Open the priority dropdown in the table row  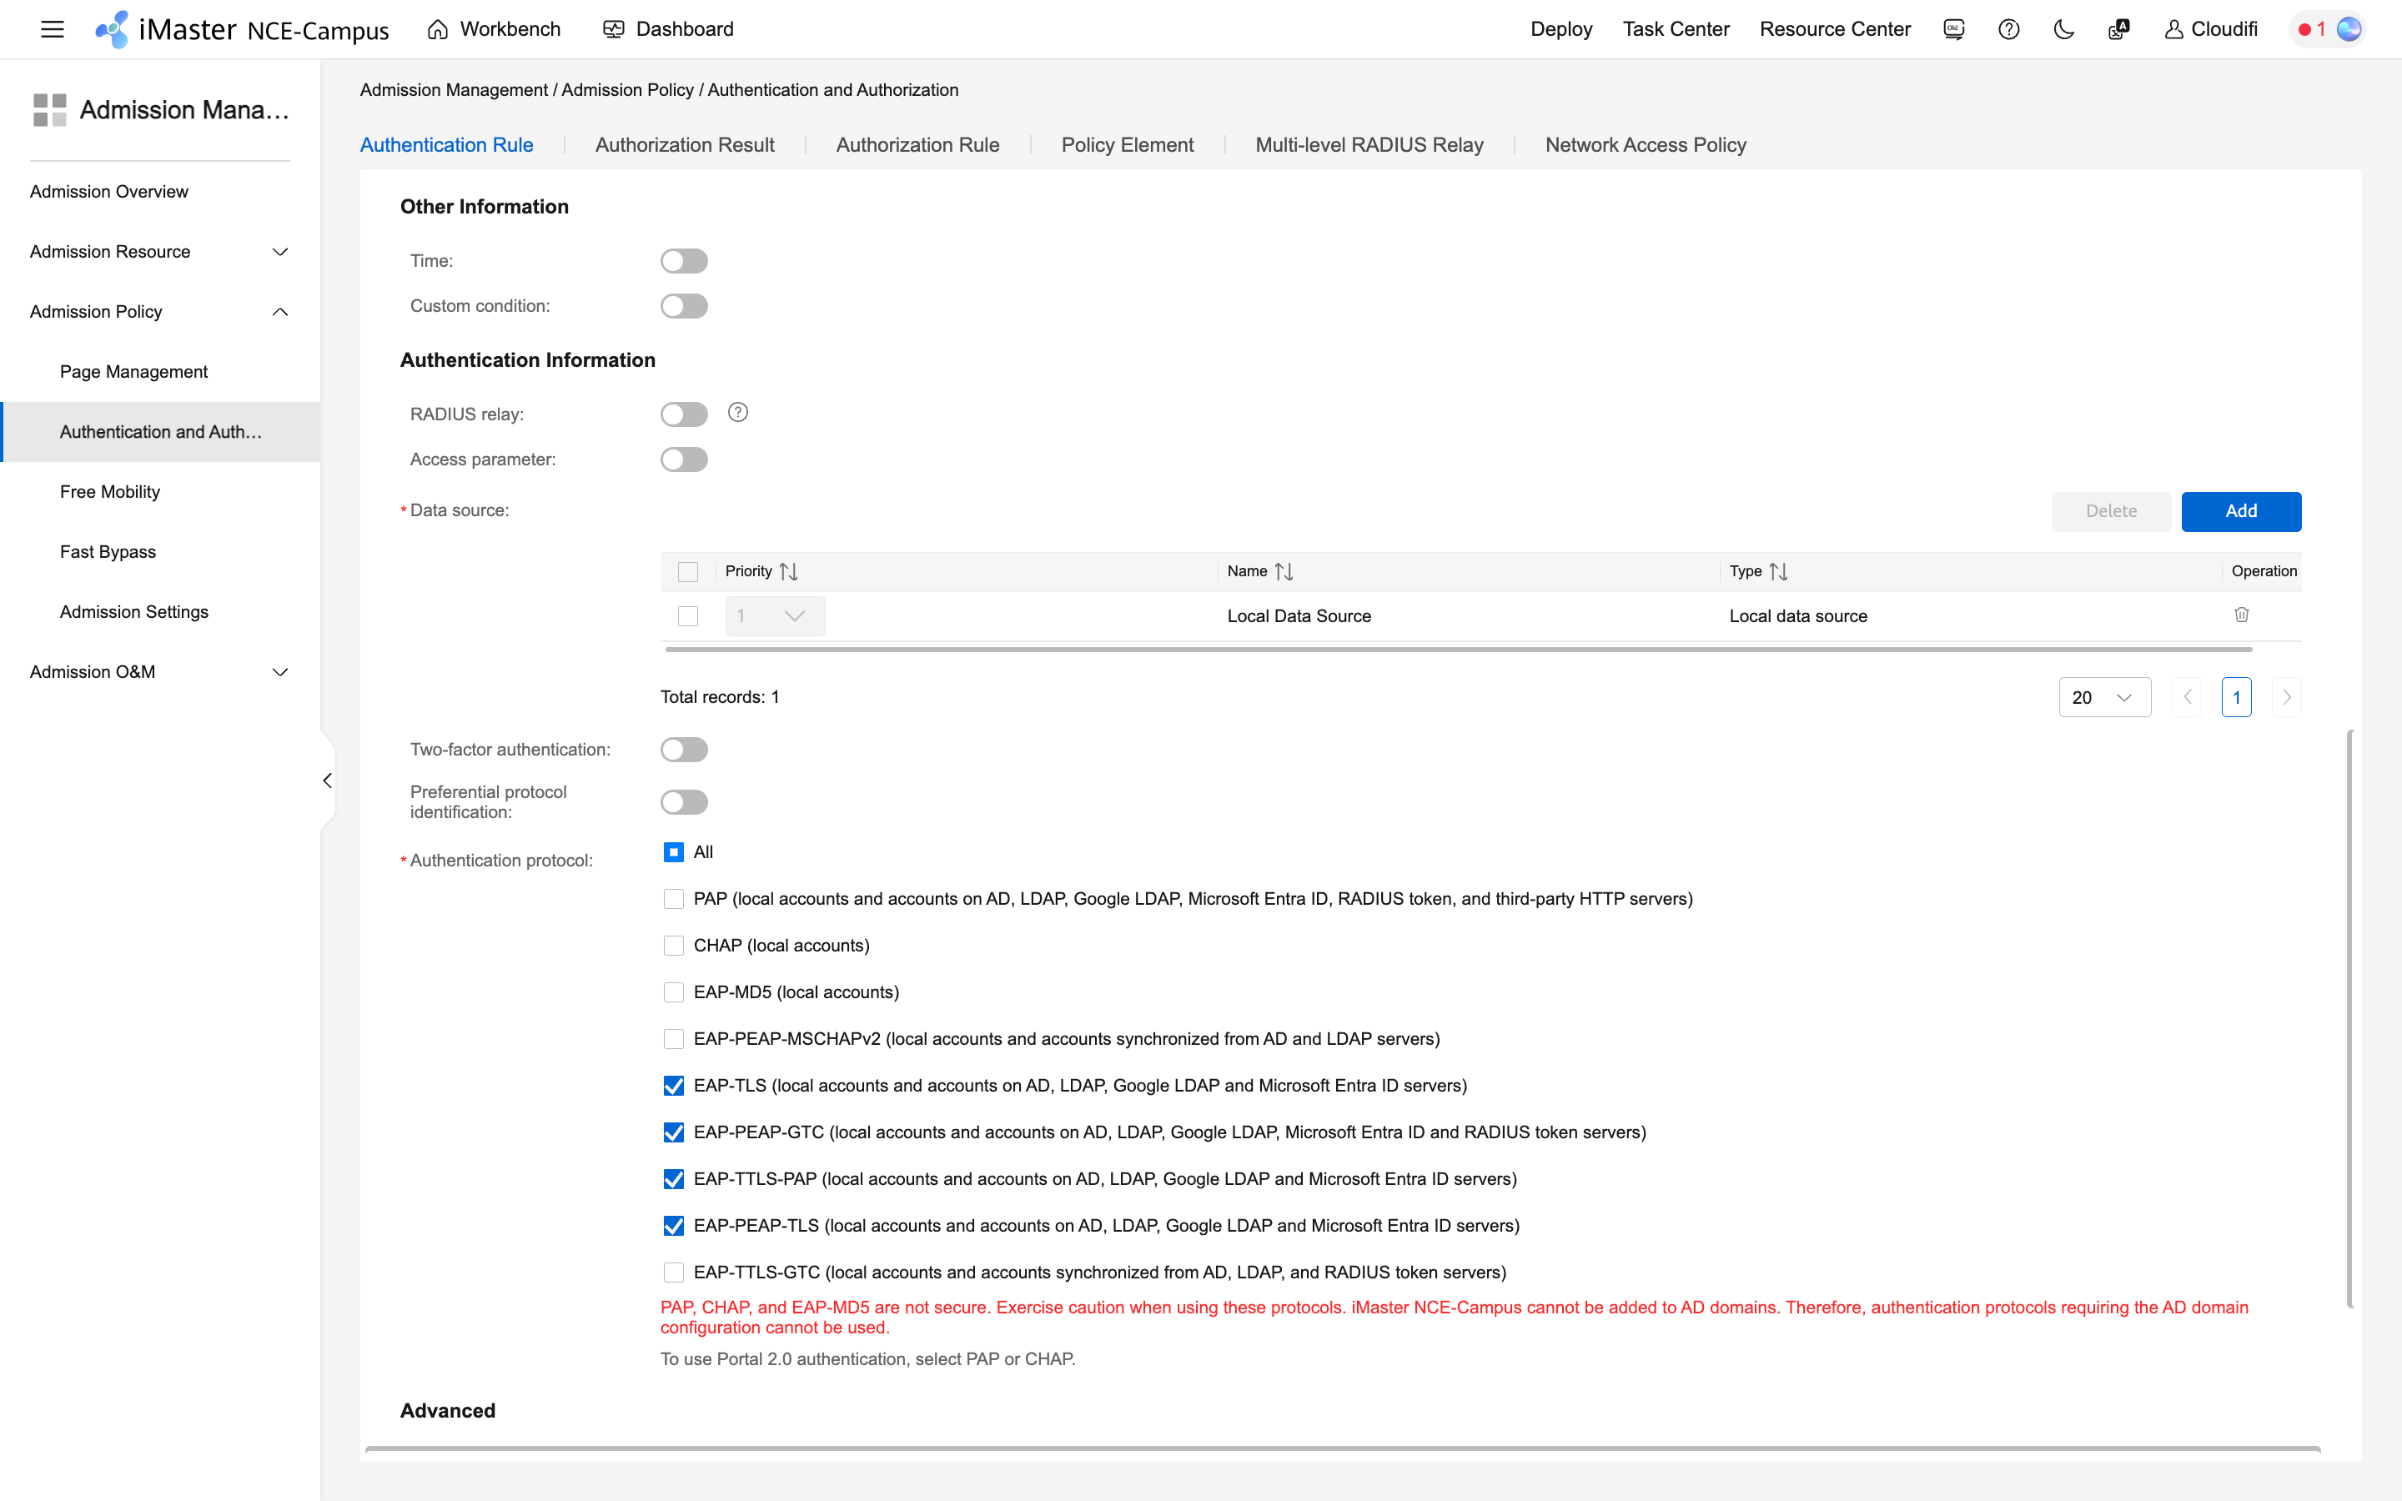(774, 615)
